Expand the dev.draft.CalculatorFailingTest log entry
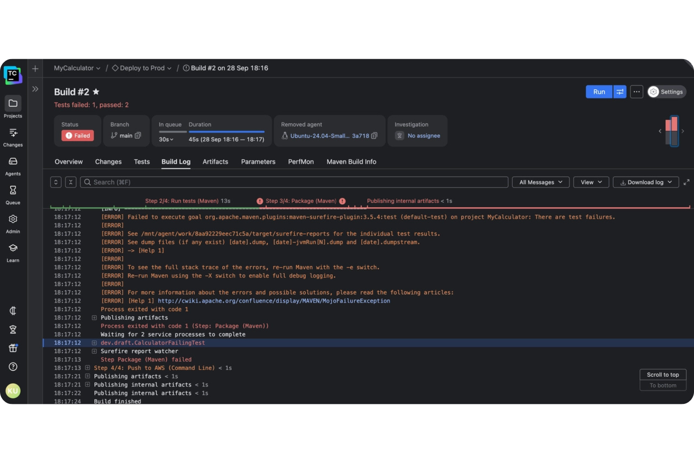 [x=94, y=342]
